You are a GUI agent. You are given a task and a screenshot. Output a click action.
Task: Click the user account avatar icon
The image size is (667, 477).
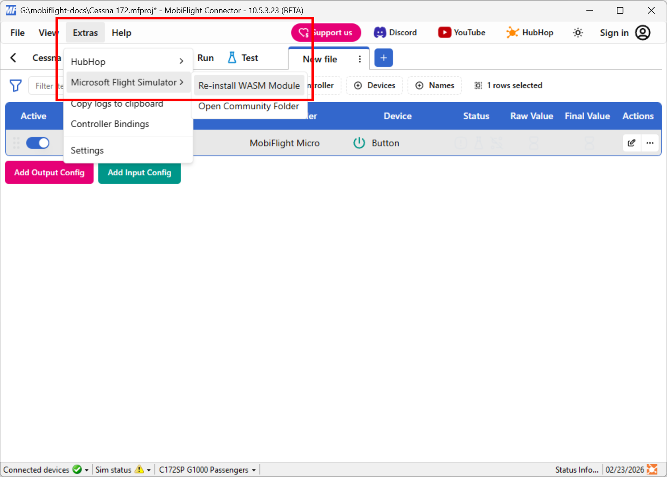tap(642, 33)
